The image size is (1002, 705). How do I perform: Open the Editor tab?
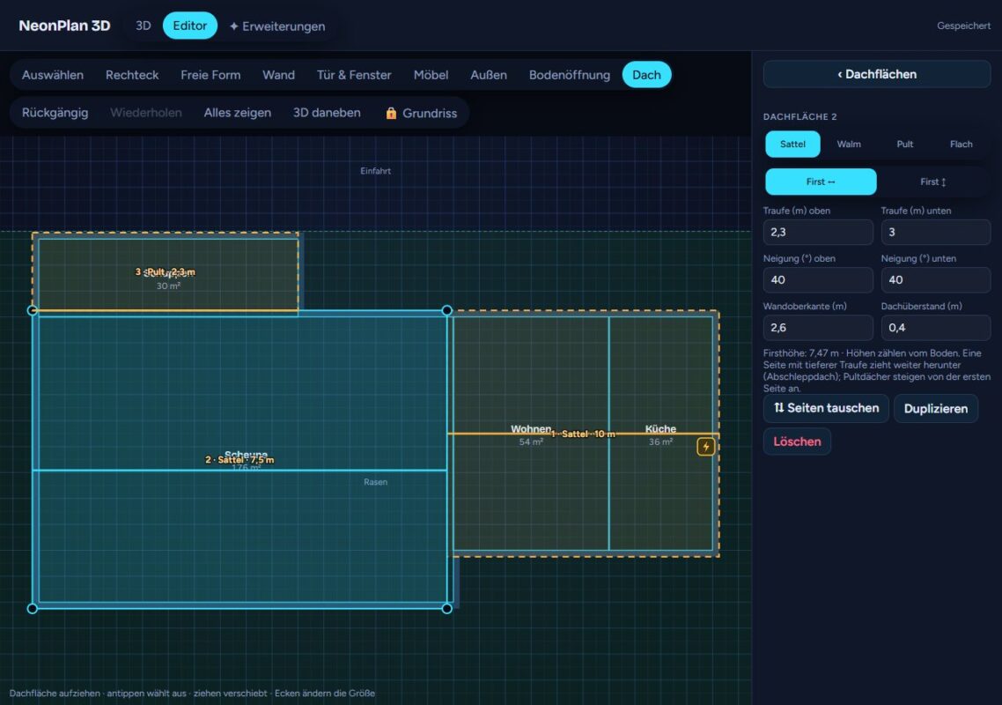click(190, 26)
